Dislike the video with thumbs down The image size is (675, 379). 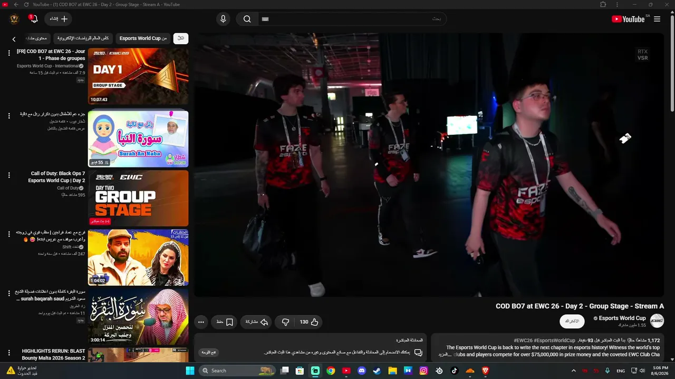click(x=285, y=322)
